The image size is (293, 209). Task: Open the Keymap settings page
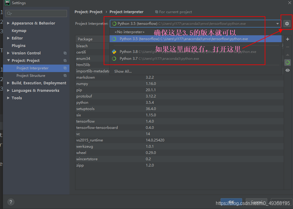19,30
